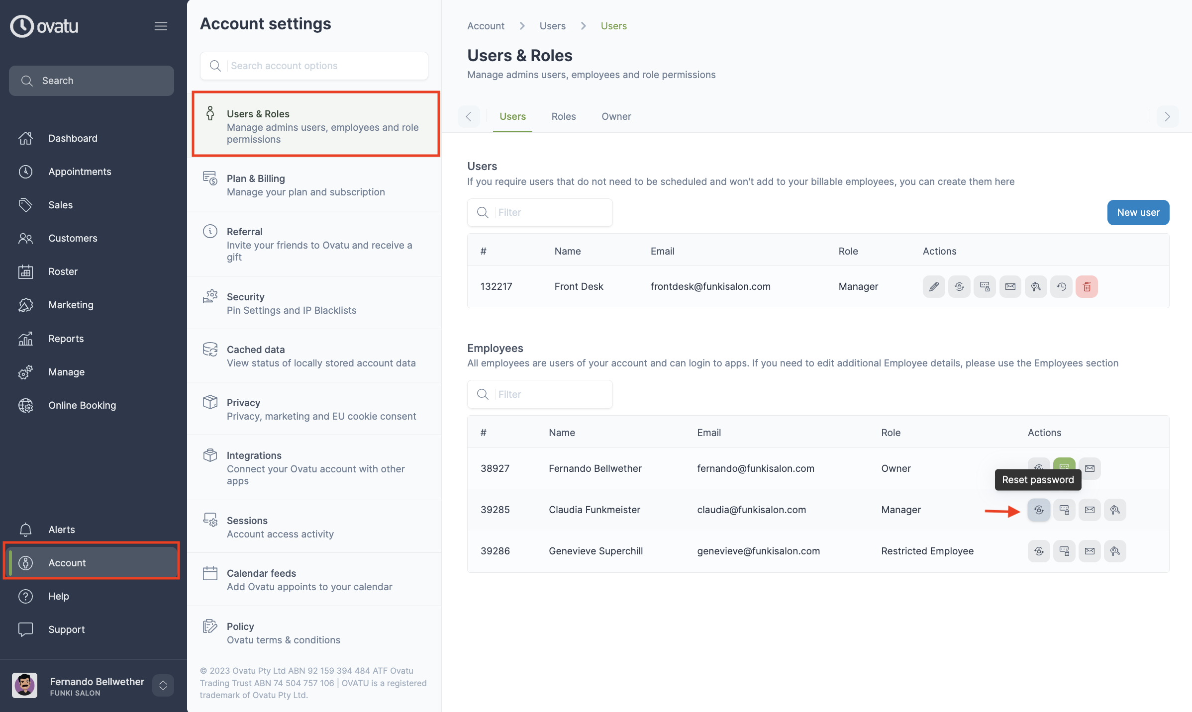Reset password for Claudia Funkmeister
The image size is (1192, 712).
click(1039, 510)
